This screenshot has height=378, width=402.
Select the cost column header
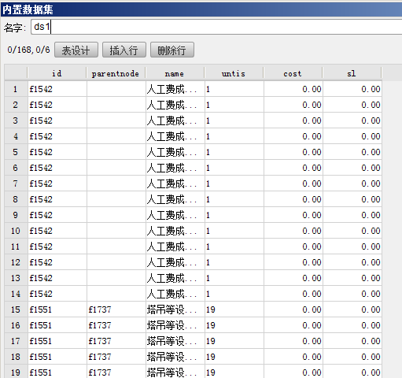point(293,73)
